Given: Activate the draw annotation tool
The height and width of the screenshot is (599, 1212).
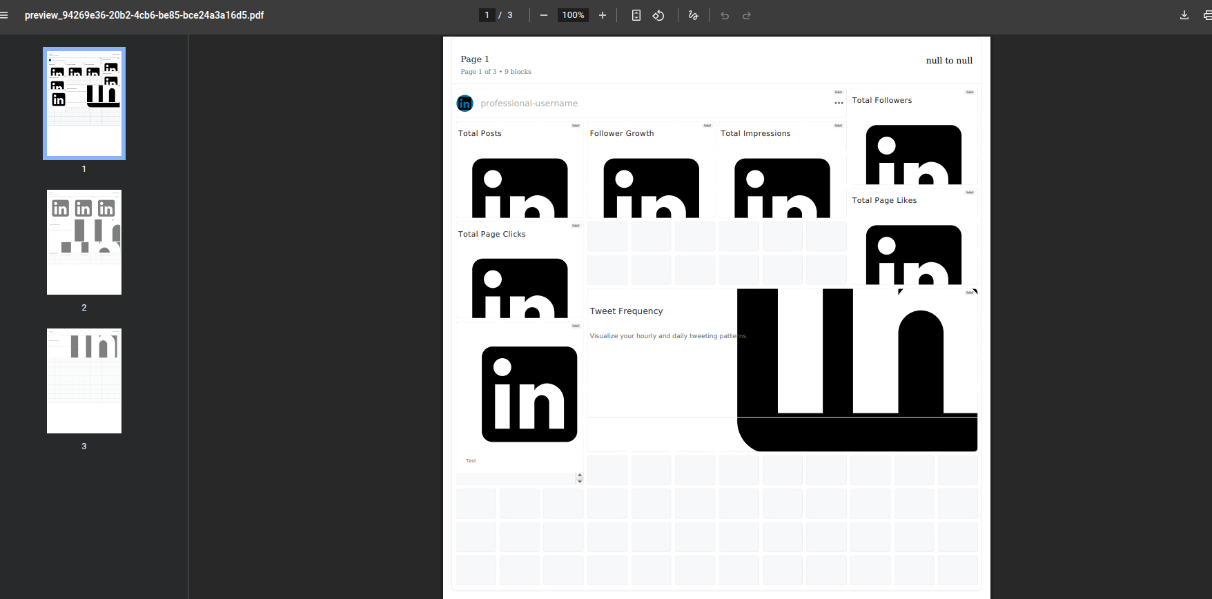Looking at the screenshot, I should 694,15.
